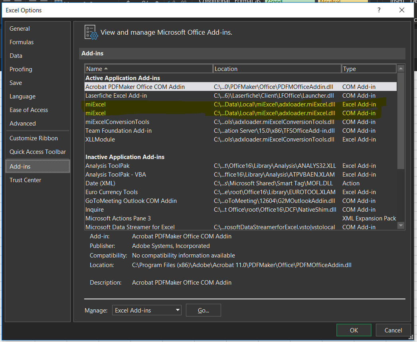Select the Analysis ToolPak row
This screenshot has height=342, width=417.
pyautogui.click(x=241, y=165)
